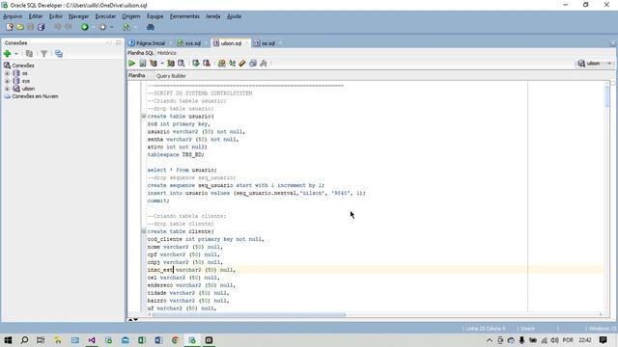The image size is (618, 347).
Task: Open the Windows Start menu
Action: [8, 340]
